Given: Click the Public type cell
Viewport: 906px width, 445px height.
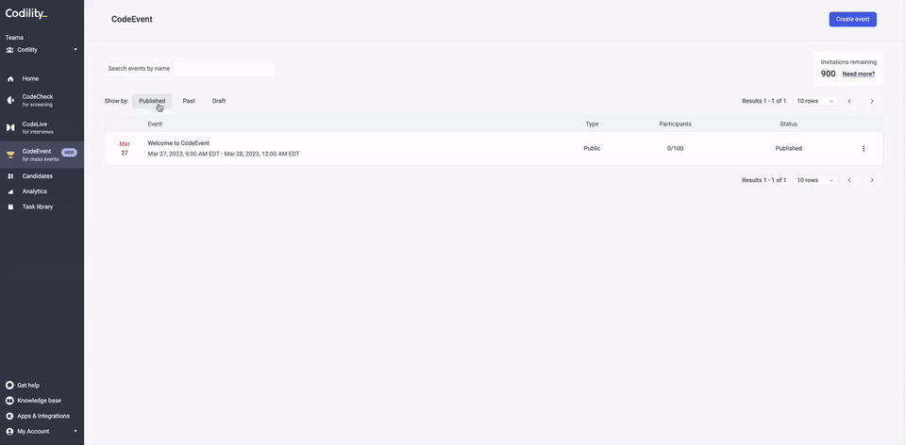Looking at the screenshot, I should coord(593,148).
